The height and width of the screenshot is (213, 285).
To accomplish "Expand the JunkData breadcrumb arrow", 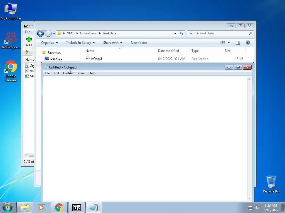I will pos(100,33).
